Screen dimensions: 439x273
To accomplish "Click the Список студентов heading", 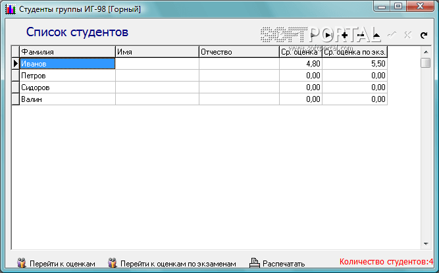I will pos(77,32).
